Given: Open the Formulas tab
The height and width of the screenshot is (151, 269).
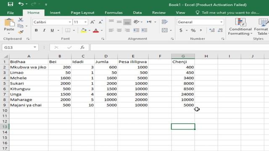Looking at the screenshot, I should point(113,13).
